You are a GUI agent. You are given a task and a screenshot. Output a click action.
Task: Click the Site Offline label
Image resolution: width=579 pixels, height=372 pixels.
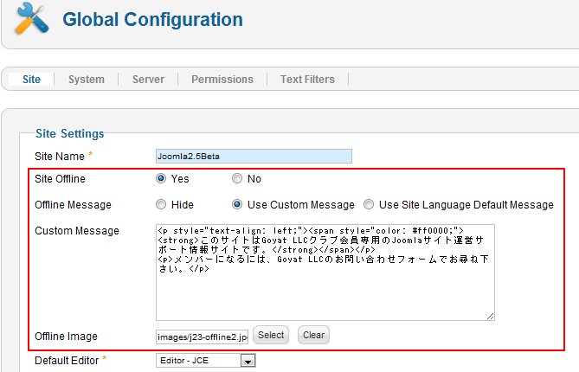pos(60,179)
